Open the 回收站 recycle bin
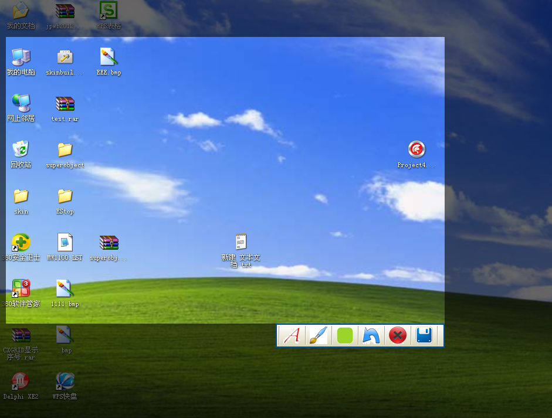Image resolution: width=552 pixels, height=418 pixels. click(21, 155)
